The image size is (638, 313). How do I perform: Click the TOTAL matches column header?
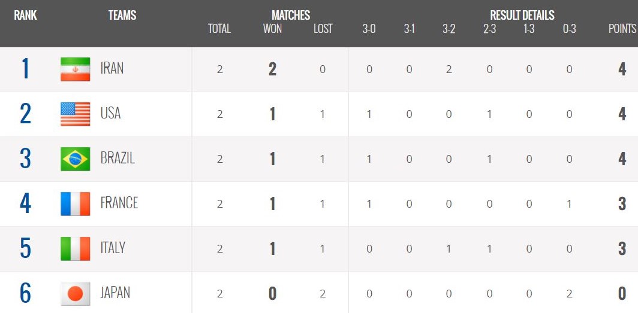[219, 29]
